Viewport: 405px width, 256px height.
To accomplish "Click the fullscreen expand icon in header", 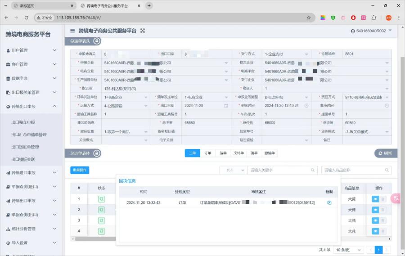I will click(143, 31).
